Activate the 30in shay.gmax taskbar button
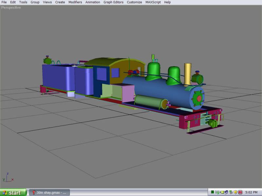This screenshot has height=196, width=262. click(x=49, y=192)
